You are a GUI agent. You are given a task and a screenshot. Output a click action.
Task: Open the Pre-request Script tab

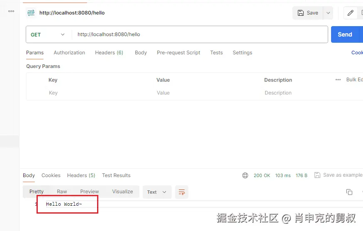coord(178,53)
